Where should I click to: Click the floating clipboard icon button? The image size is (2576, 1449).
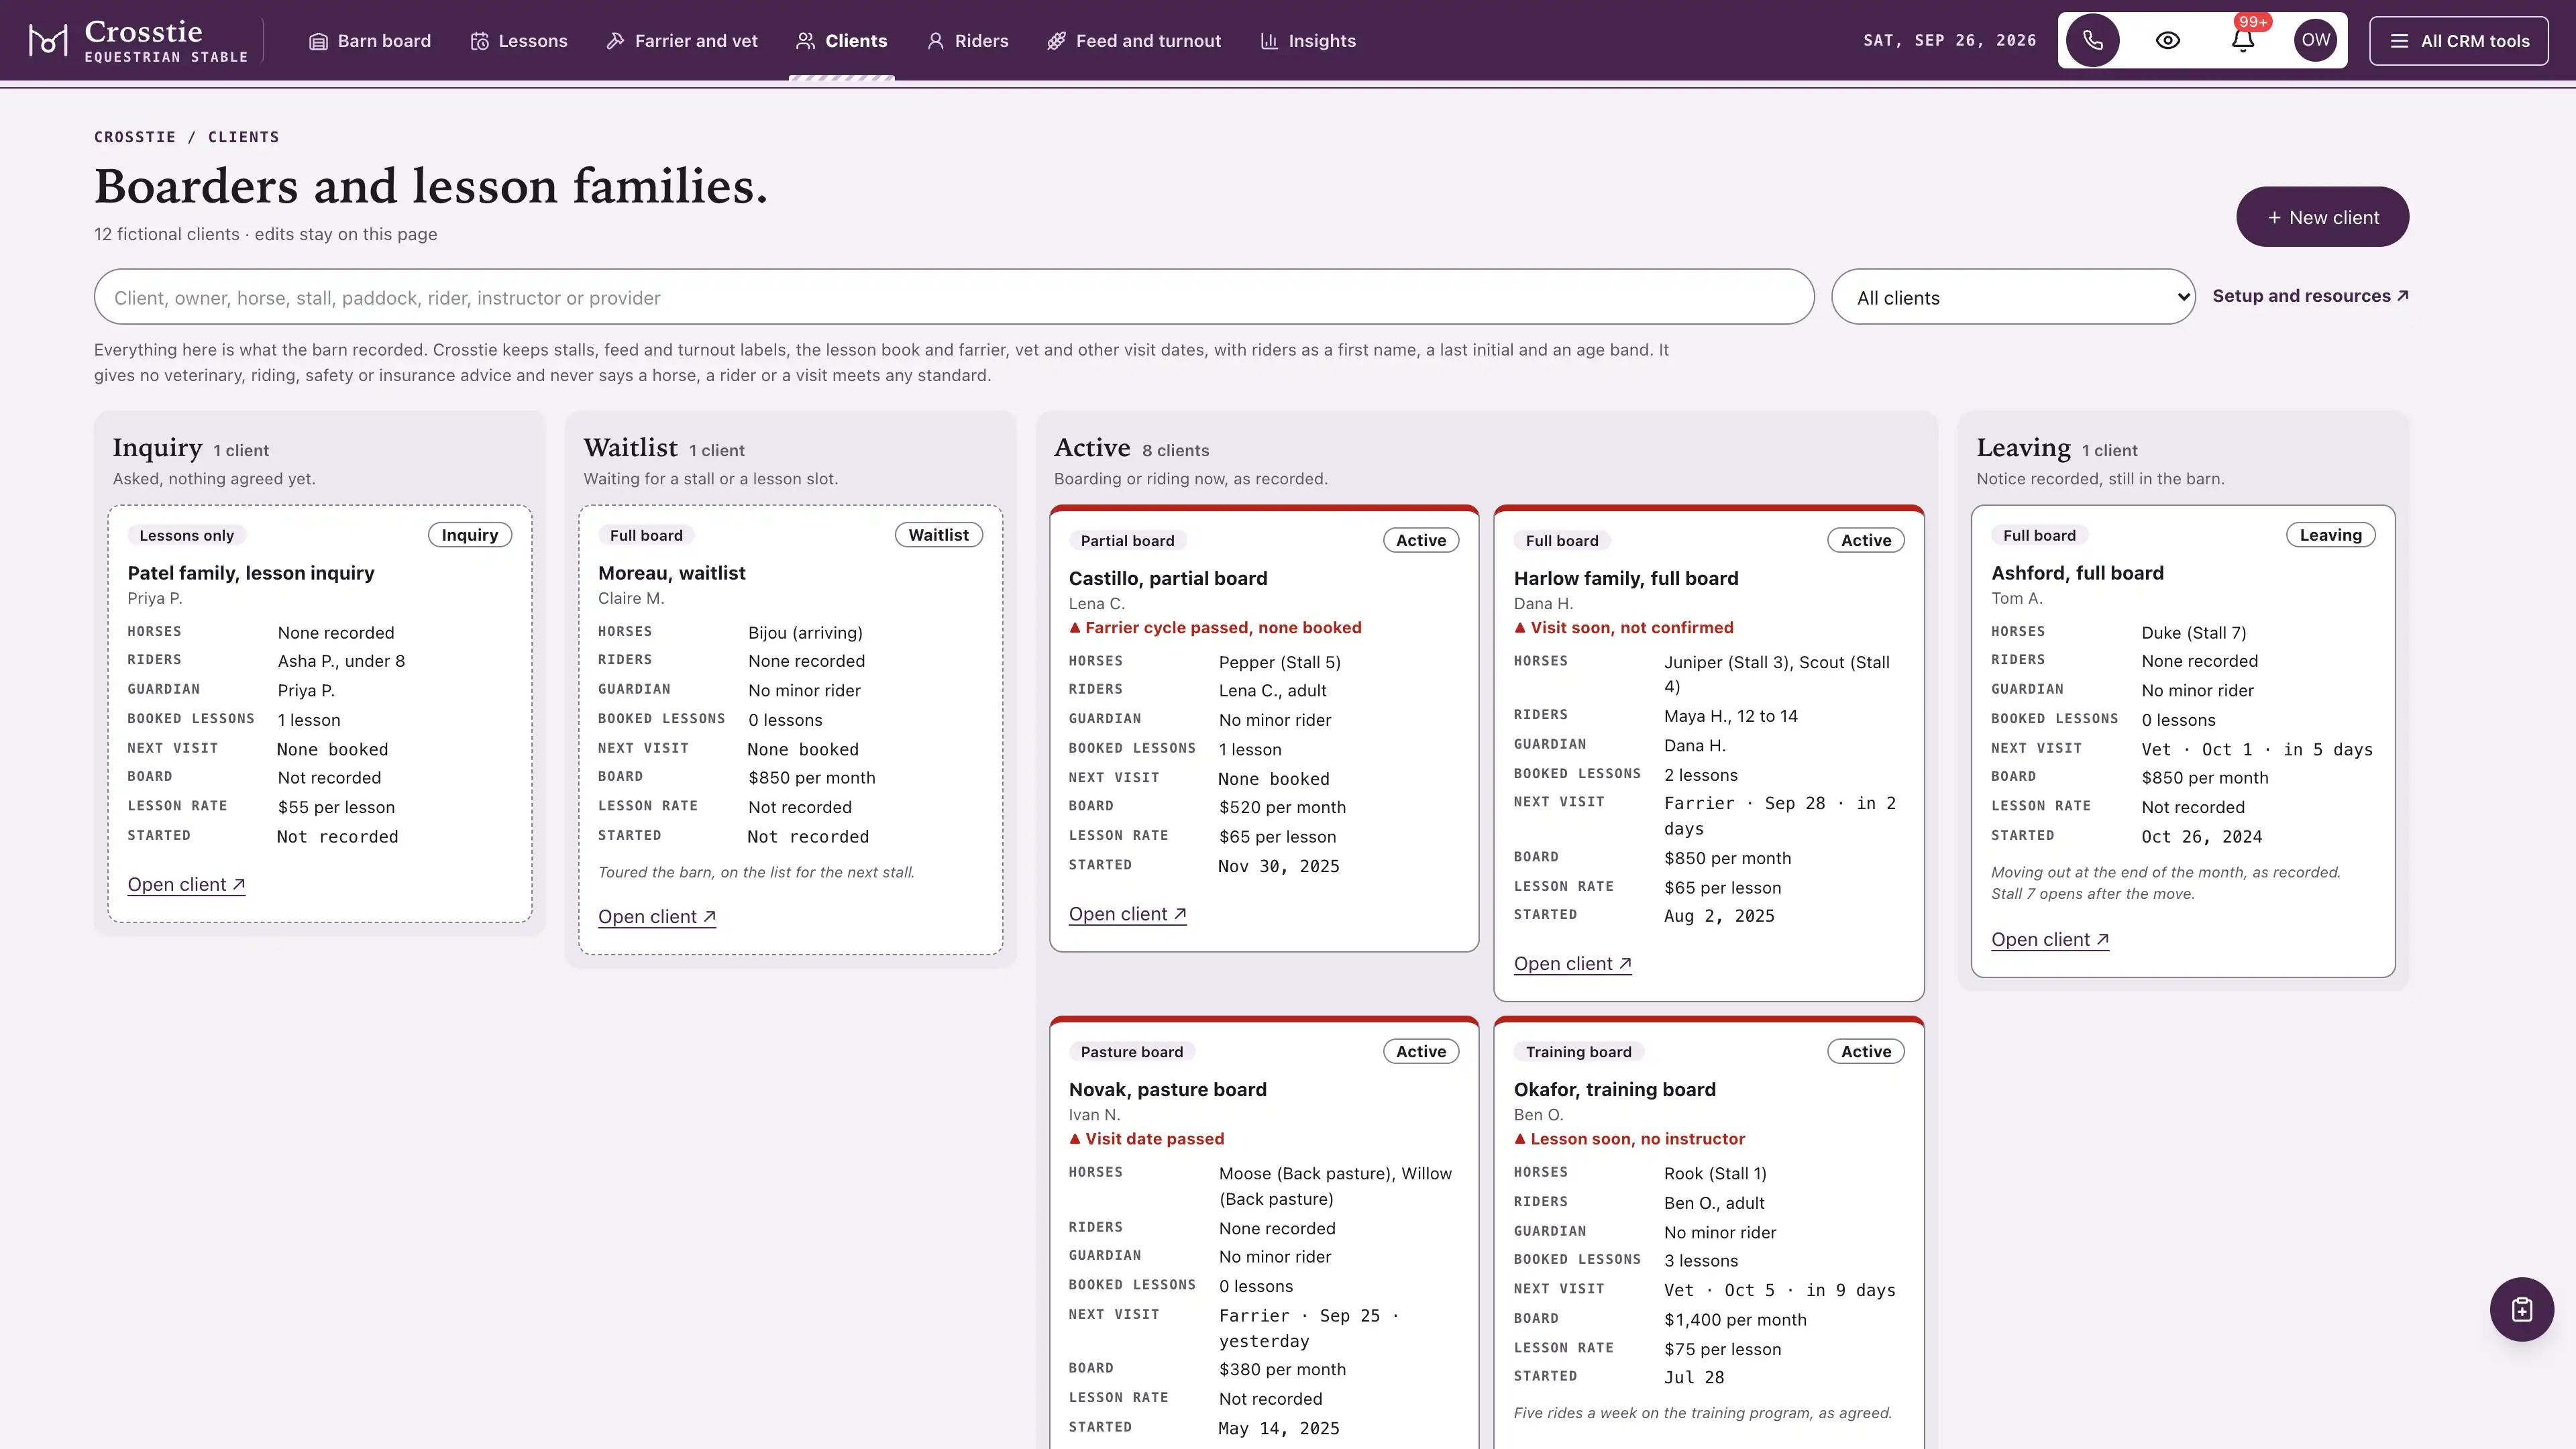coord(2521,1309)
